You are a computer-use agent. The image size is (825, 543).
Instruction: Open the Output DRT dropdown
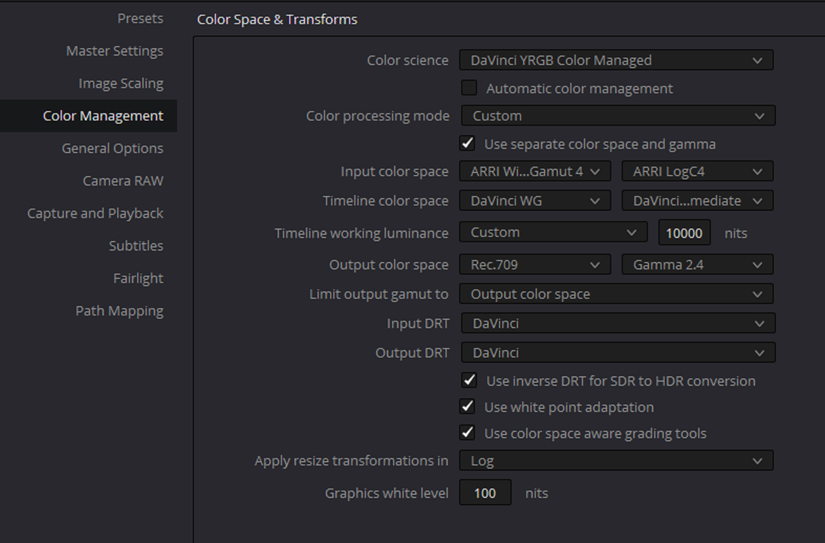pyautogui.click(x=618, y=352)
